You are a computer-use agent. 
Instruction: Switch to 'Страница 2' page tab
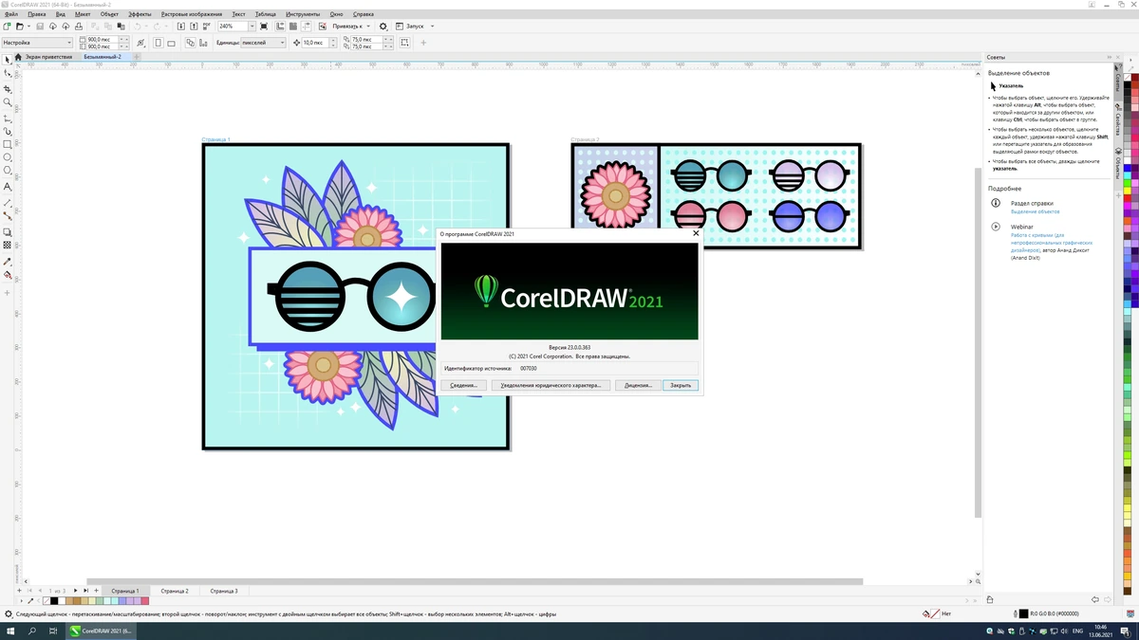point(174,591)
